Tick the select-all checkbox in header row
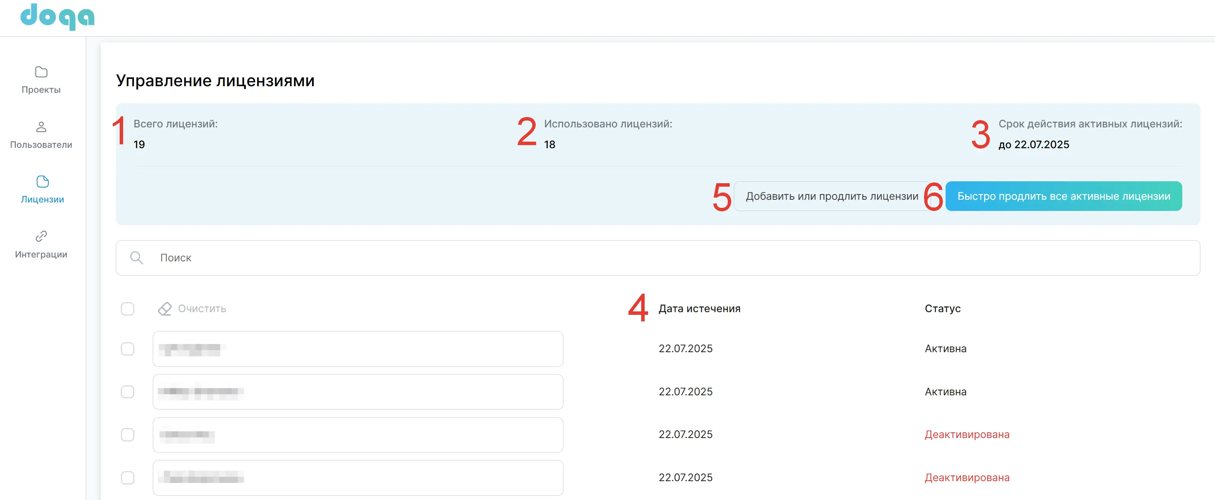Viewport: 1215px width, 500px height. (127, 308)
